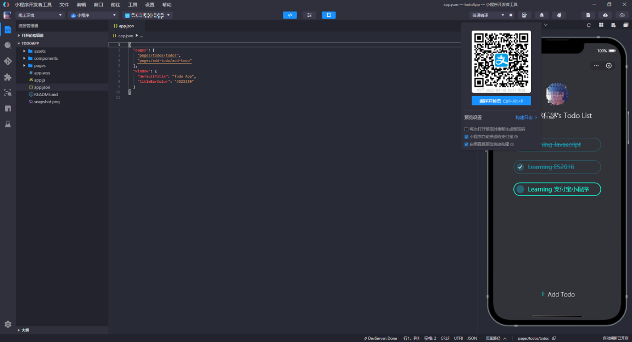632x342 pixels.
Task: Open the 窗口 menu
Action: 98,5
